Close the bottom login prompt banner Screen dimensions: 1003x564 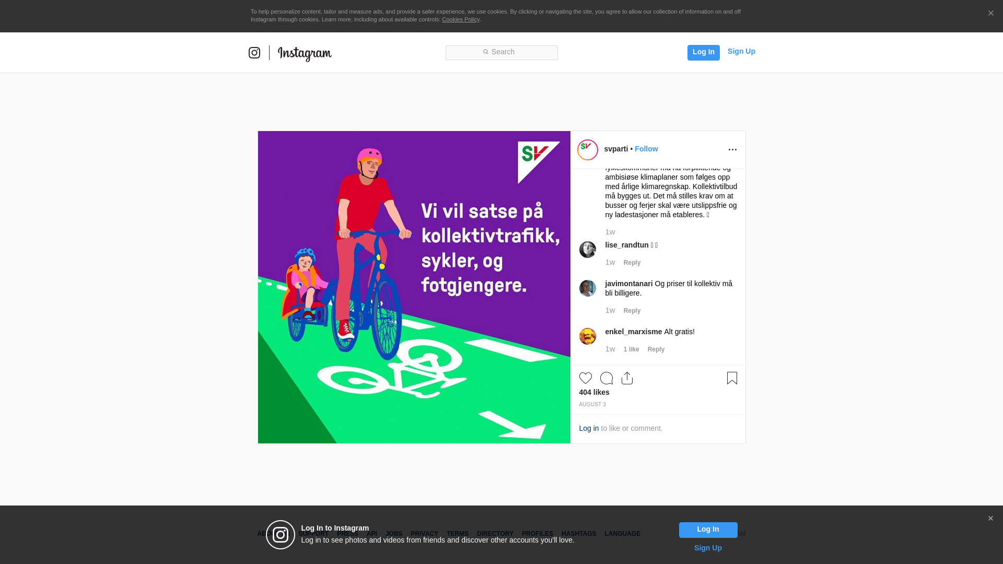click(990, 519)
